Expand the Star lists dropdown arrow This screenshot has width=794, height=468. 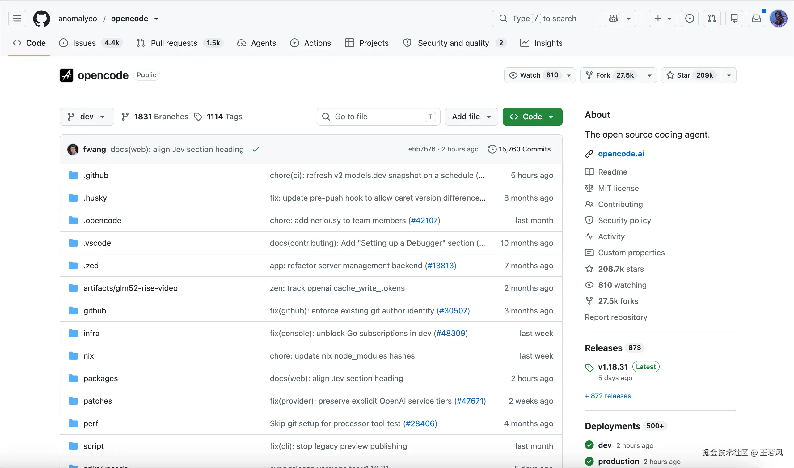729,75
